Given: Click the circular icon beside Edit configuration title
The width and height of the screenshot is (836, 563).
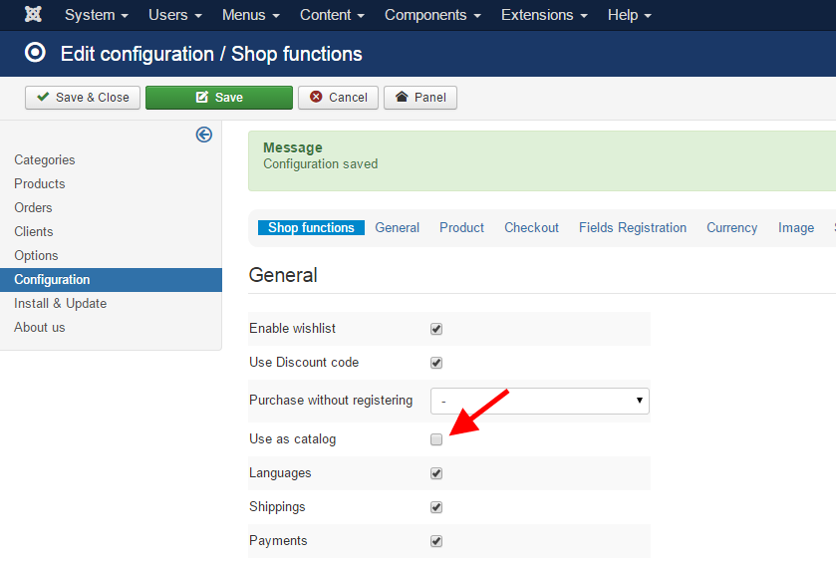Looking at the screenshot, I should point(36,53).
